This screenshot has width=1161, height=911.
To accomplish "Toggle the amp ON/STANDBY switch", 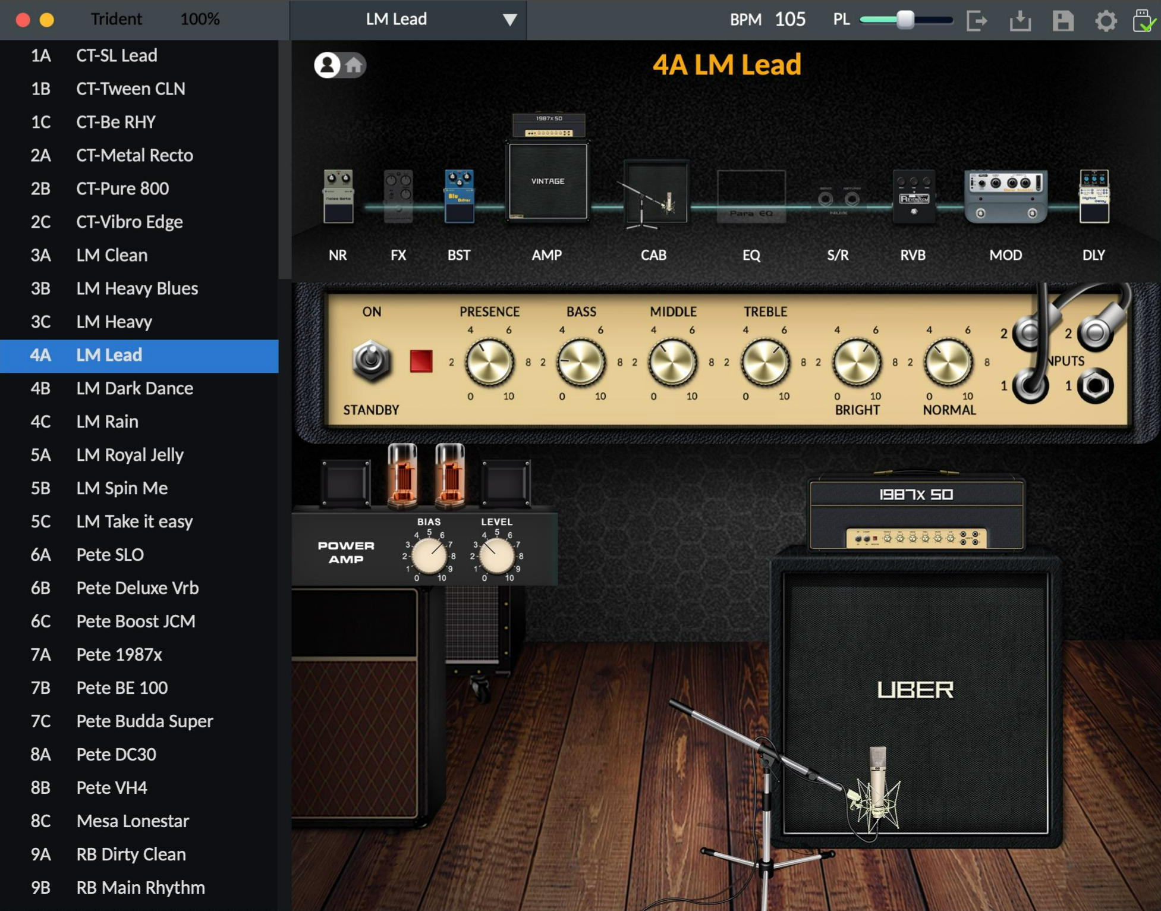I will tap(371, 360).
